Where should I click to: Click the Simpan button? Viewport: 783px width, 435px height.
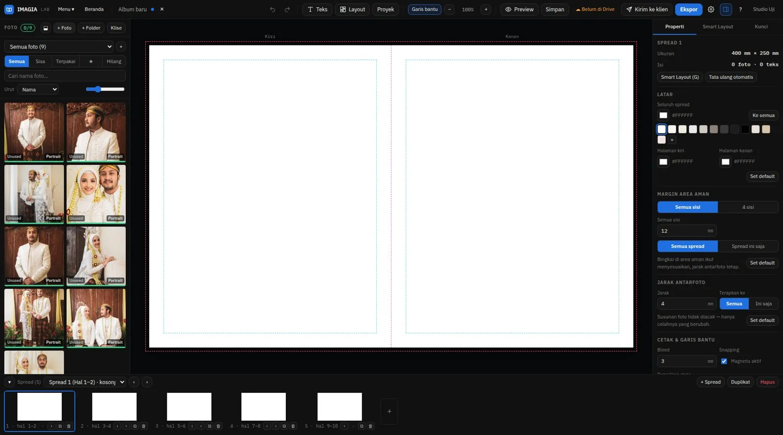(555, 9)
